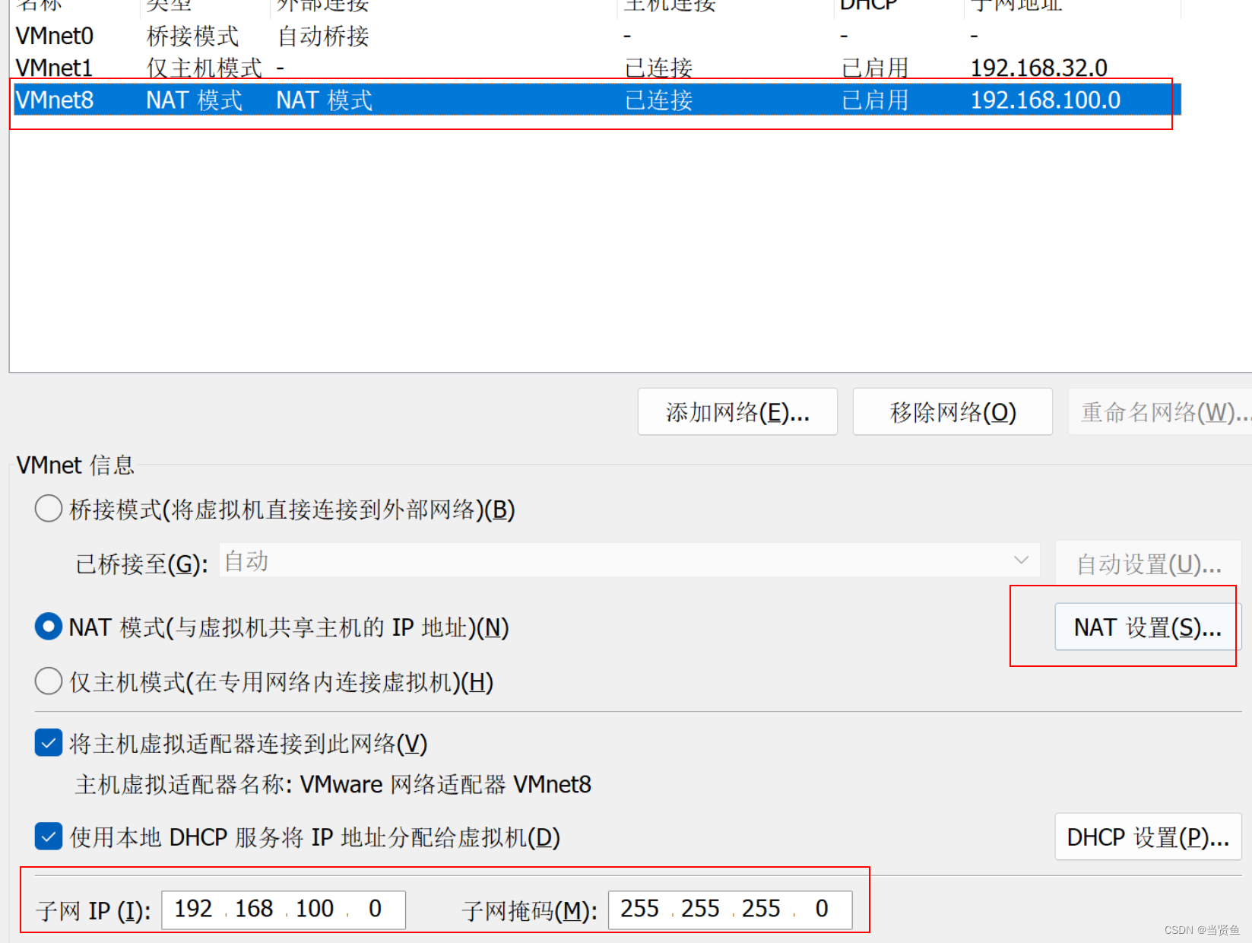This screenshot has height=943, width=1252.
Task: Choose the 仅主机模式 radio button
Action: [48, 681]
